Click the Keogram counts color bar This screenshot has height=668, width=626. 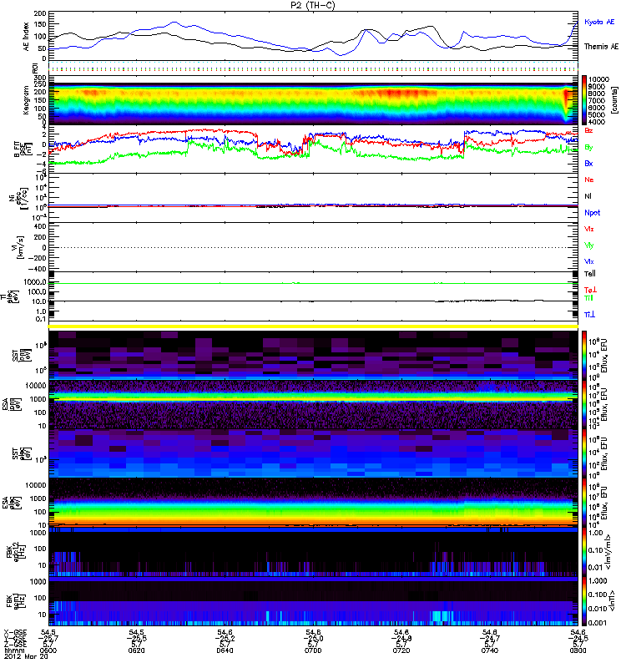[584, 100]
